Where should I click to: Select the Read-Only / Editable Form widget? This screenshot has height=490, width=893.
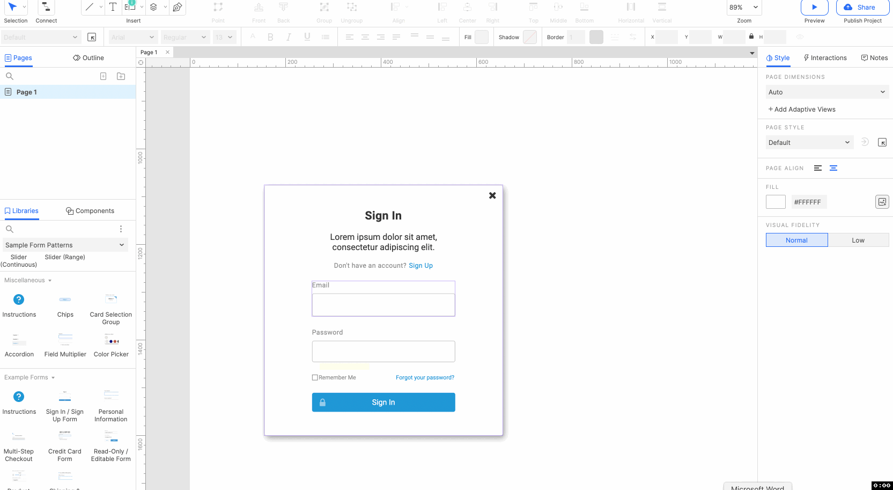(x=111, y=446)
